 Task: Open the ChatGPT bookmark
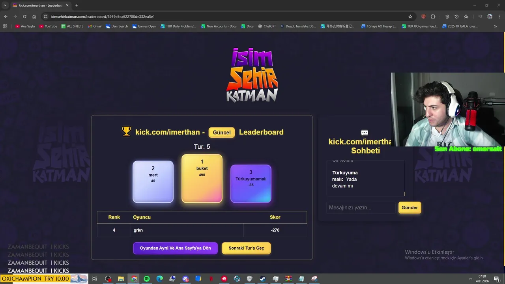(267, 26)
